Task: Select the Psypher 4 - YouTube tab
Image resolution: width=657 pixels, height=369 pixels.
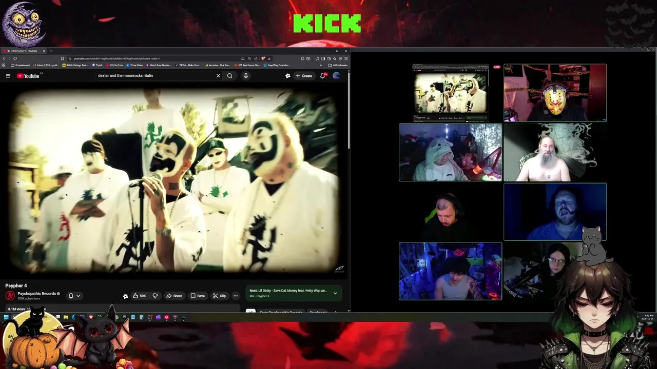Action: point(24,51)
